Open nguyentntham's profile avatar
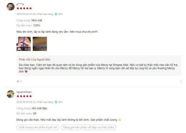 (x=11, y=94)
